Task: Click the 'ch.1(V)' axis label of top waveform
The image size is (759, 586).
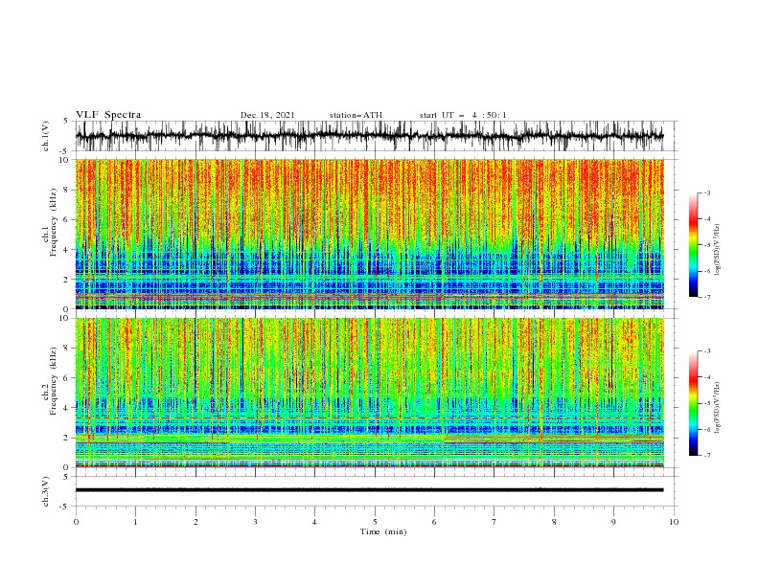Action: pyautogui.click(x=46, y=136)
